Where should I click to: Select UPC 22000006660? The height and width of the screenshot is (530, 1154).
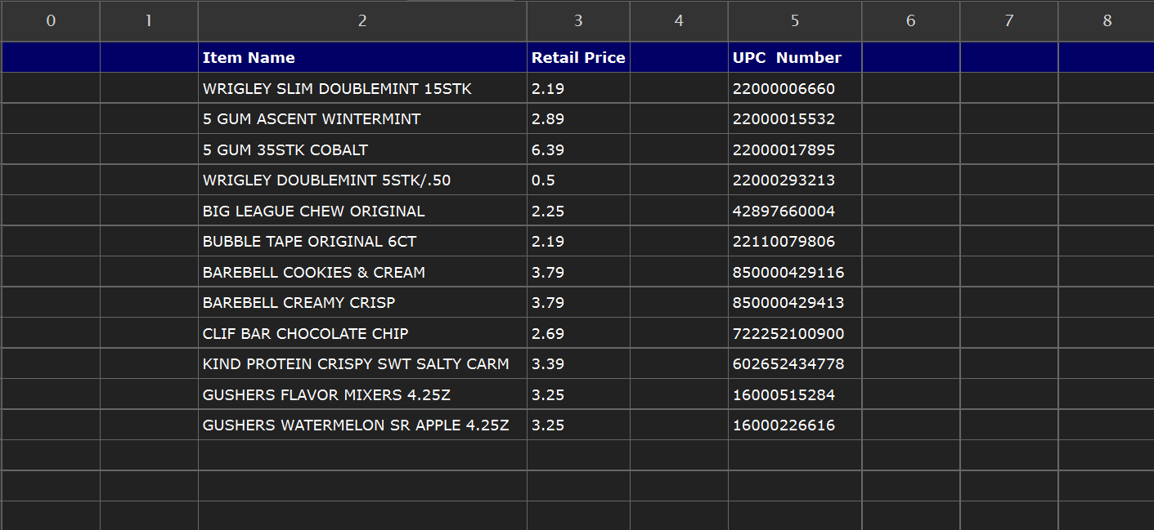795,88
